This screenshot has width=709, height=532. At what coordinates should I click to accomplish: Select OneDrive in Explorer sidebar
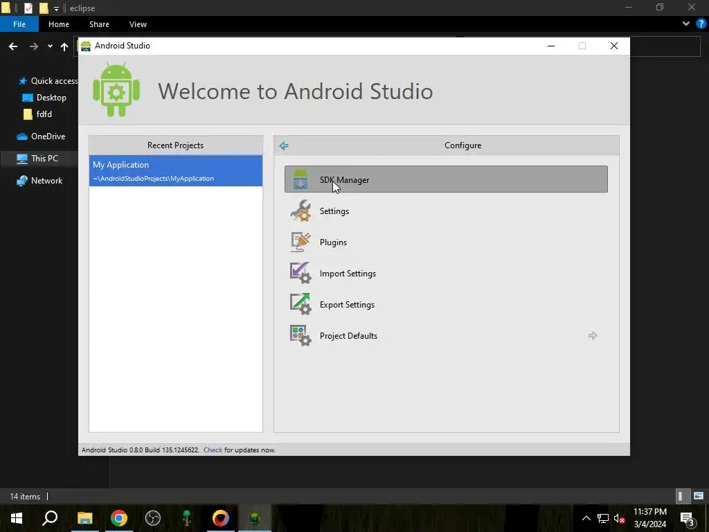[41, 136]
